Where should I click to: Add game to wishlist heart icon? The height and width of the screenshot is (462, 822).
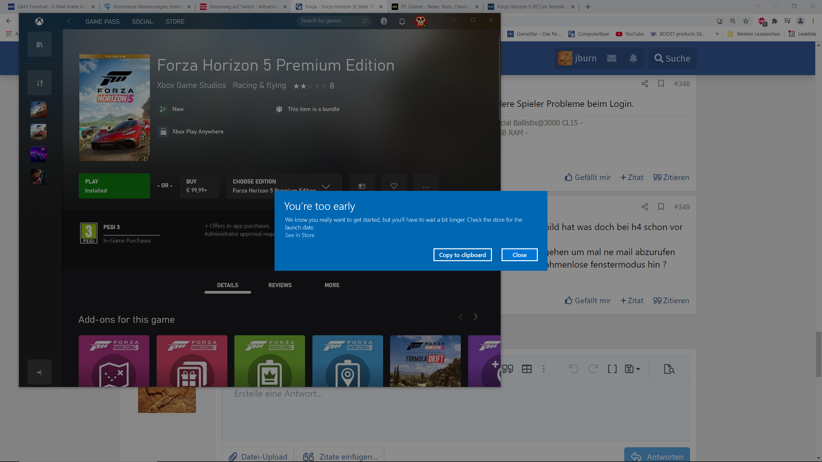click(394, 186)
